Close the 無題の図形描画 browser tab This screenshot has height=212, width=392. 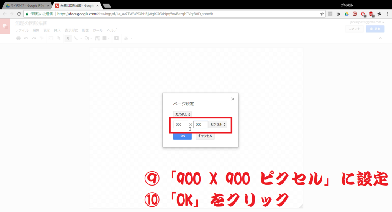tap(98, 6)
